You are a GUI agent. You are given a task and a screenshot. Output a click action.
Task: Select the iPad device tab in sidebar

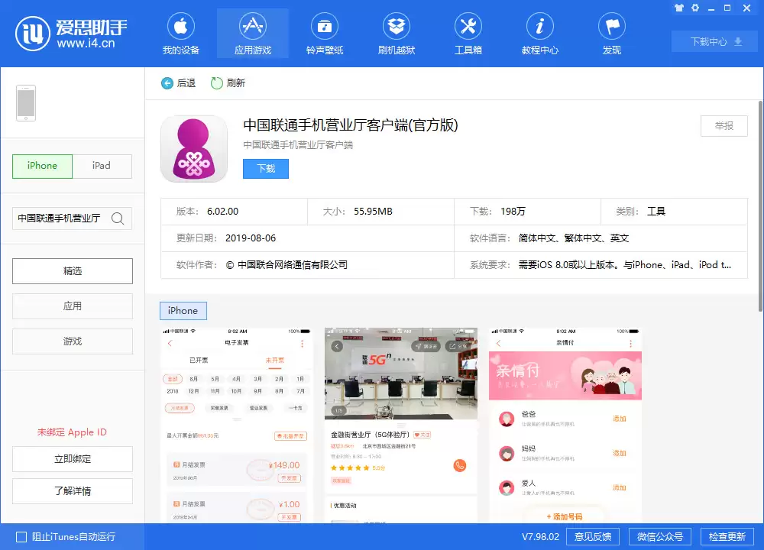(102, 166)
